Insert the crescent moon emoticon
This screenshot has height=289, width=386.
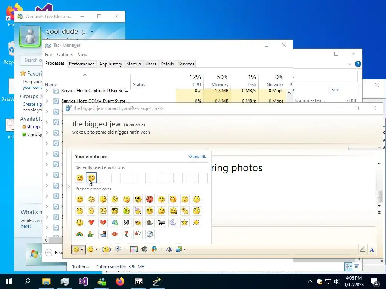click(x=173, y=222)
